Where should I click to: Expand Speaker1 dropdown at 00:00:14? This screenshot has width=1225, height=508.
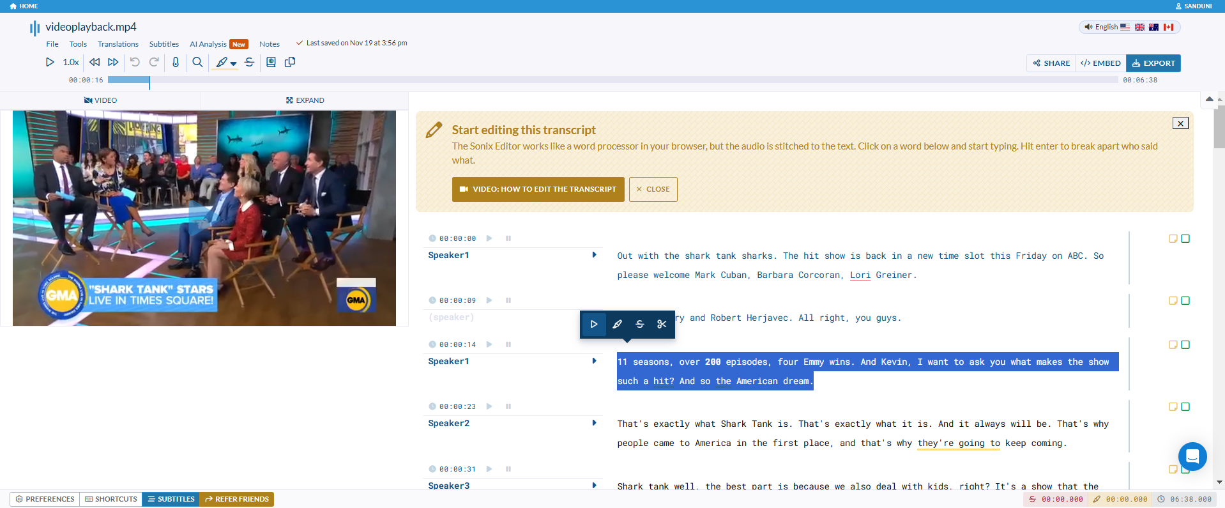[594, 361]
